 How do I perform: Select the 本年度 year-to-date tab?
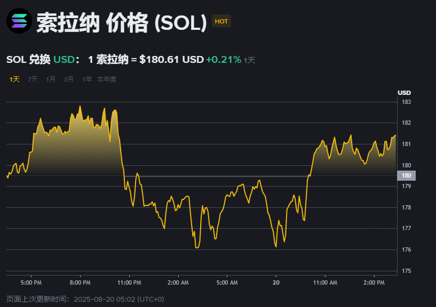[107, 79]
